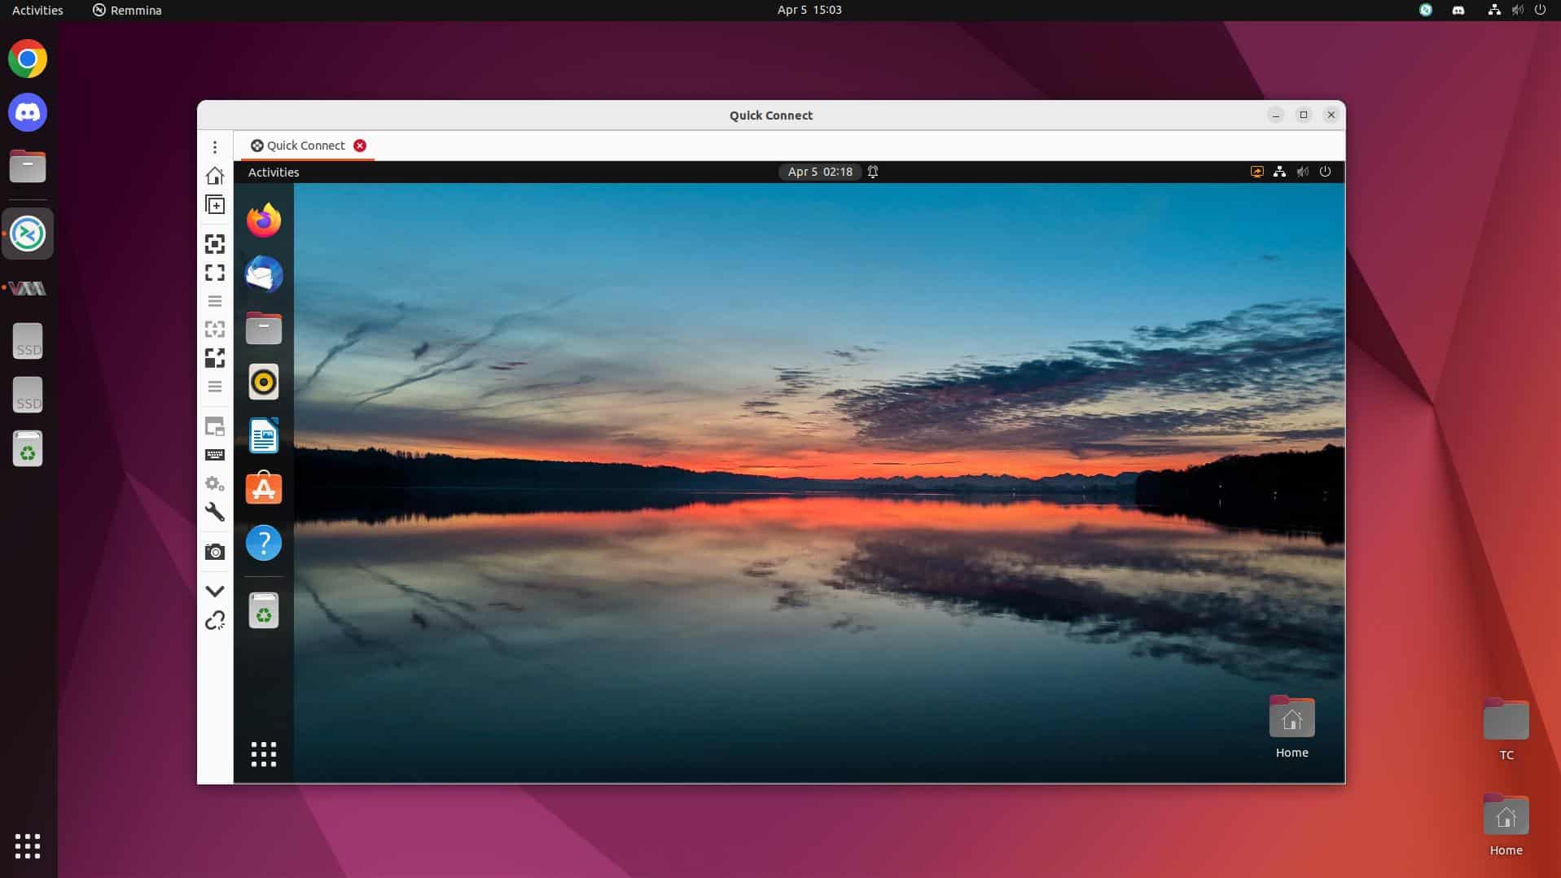Screen dimensions: 1561x878
Task: Open Remmina connection preferences gear
Action: (214, 483)
